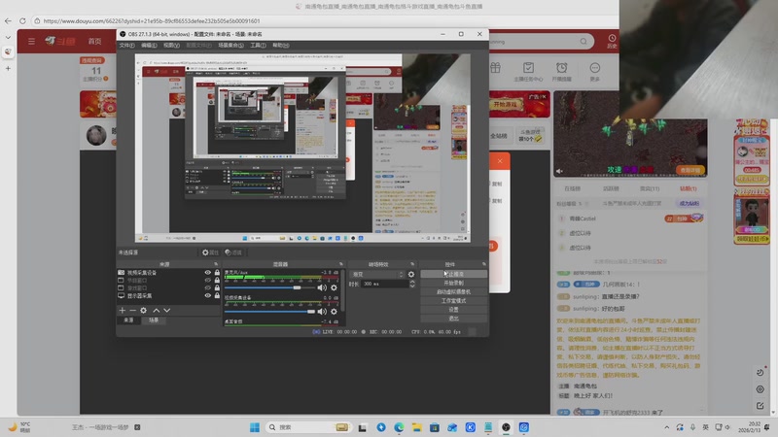
Task: Open the 更多 more icon on Douyu
Action: [x=595, y=71]
